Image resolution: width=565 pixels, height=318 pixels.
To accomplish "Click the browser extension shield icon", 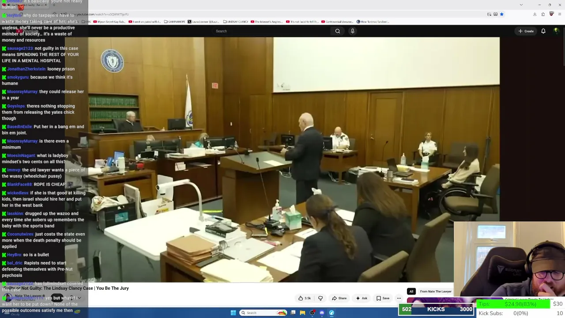I will tap(551, 14).
